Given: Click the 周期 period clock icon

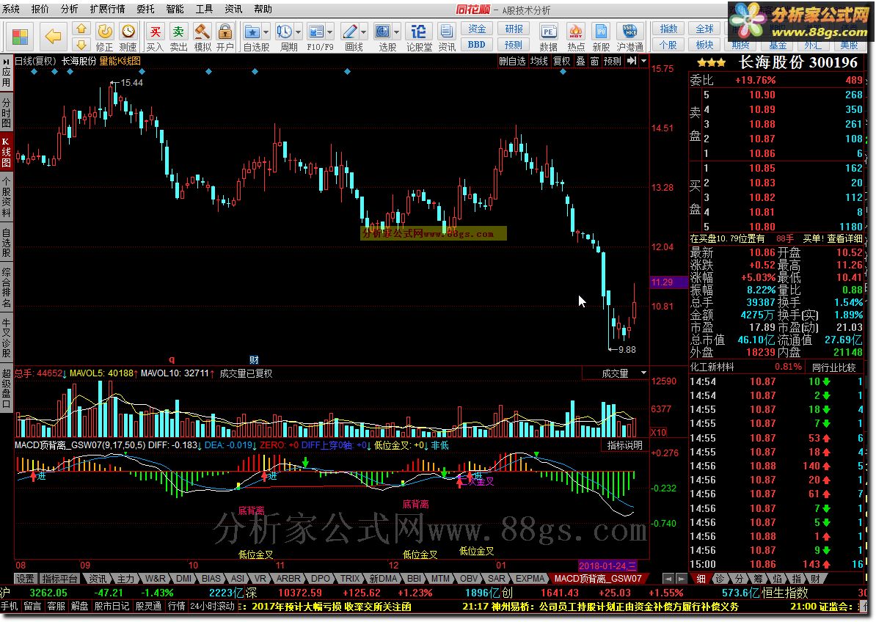Looking at the screenshot, I should (x=285, y=32).
